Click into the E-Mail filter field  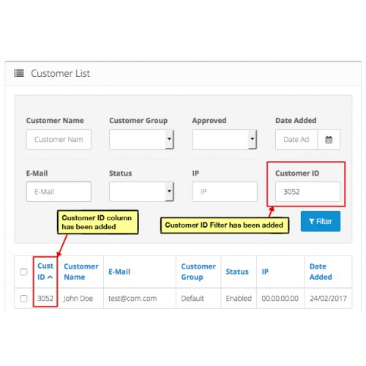click(59, 192)
